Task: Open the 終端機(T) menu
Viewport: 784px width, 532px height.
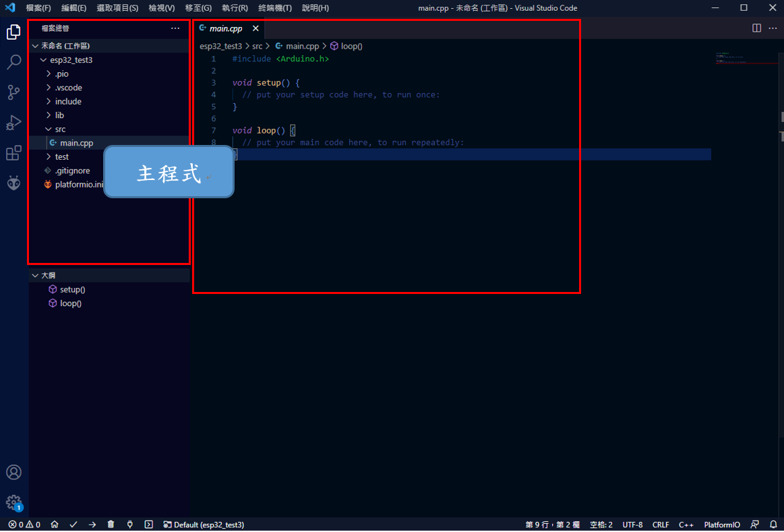Action: point(275,8)
